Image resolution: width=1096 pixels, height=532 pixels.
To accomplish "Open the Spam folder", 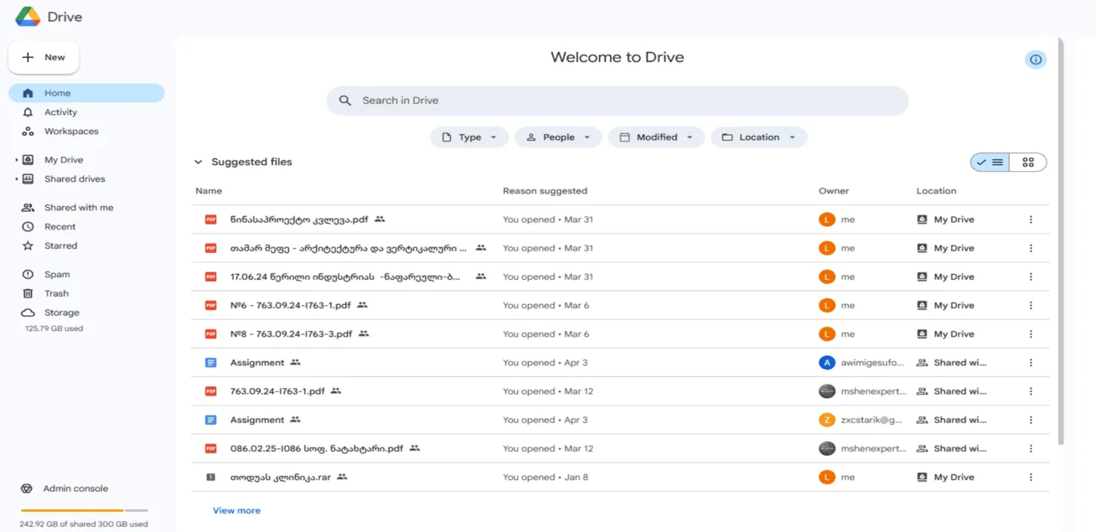I will pos(57,275).
